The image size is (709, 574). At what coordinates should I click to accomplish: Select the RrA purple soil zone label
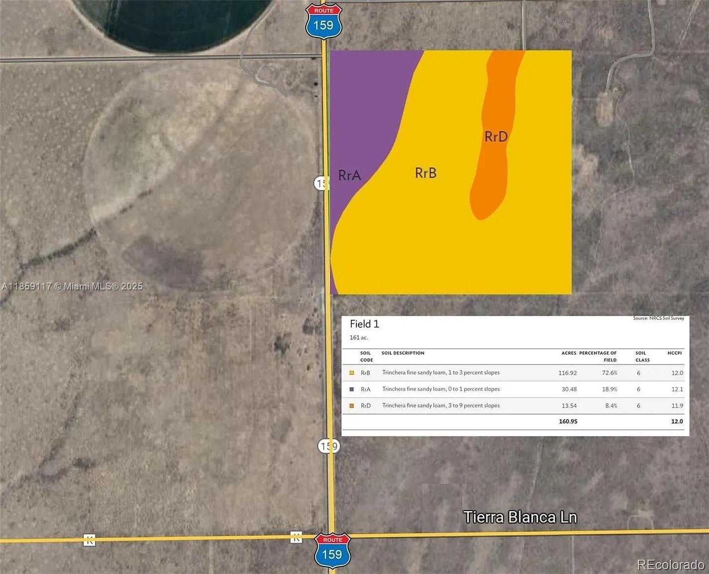pyautogui.click(x=350, y=175)
